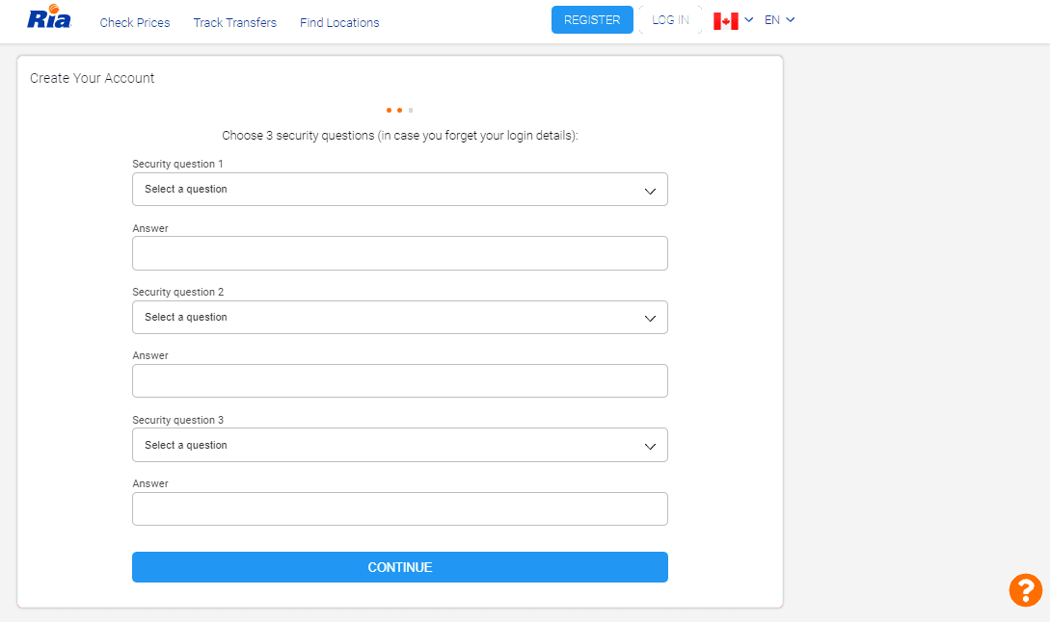This screenshot has width=1050, height=622.
Task: Click the Canadian flag icon
Action: (x=725, y=21)
